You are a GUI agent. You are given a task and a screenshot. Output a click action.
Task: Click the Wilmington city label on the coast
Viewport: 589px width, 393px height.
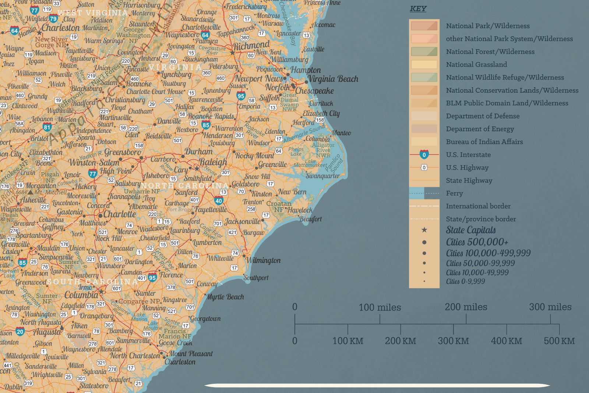pyautogui.click(x=263, y=260)
